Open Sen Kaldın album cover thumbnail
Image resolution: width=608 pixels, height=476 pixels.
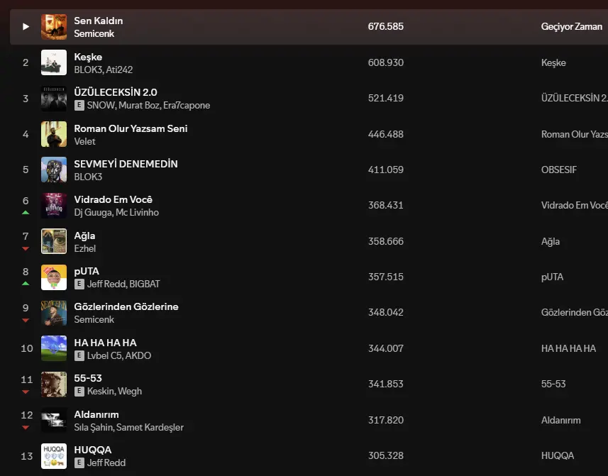(x=54, y=27)
